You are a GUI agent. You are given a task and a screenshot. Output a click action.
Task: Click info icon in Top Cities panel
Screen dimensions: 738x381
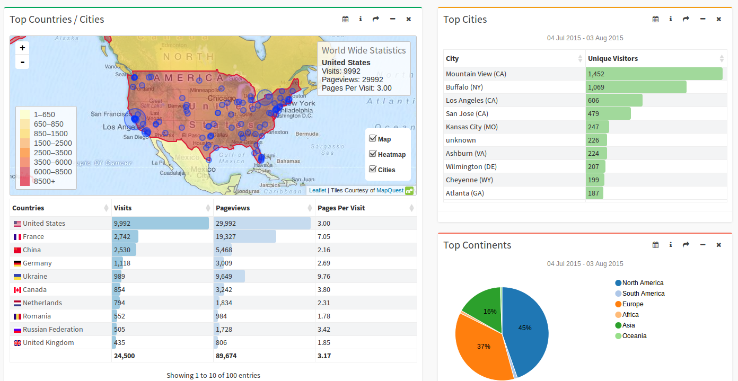tap(671, 19)
